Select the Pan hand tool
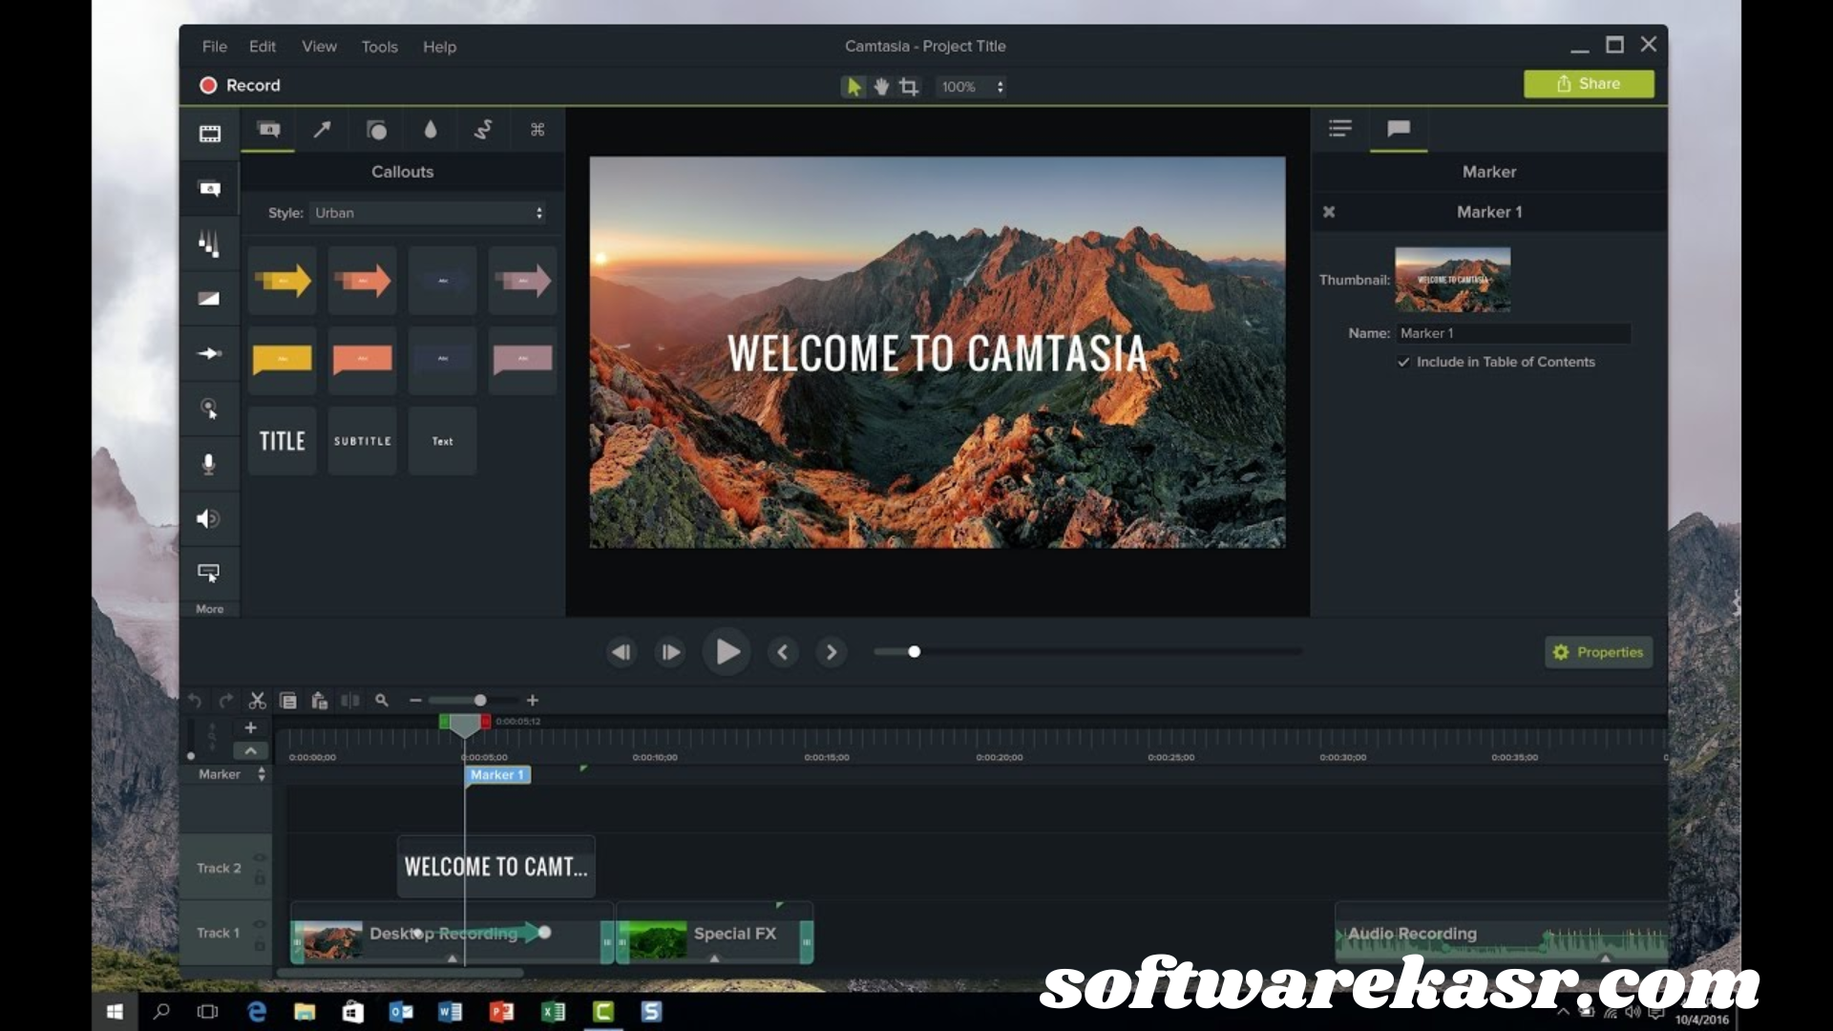 pyautogui.click(x=881, y=86)
